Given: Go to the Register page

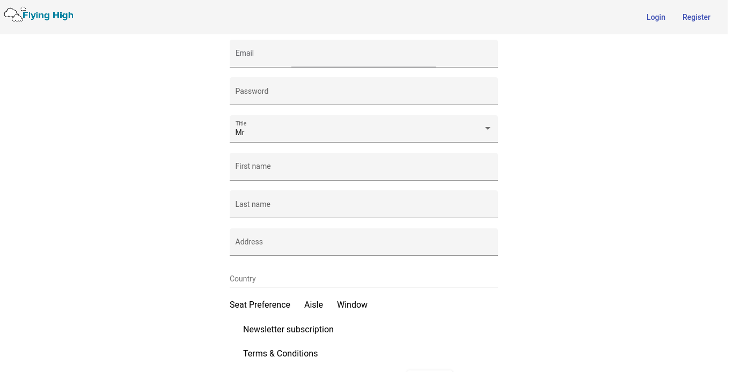Looking at the screenshot, I should [696, 17].
